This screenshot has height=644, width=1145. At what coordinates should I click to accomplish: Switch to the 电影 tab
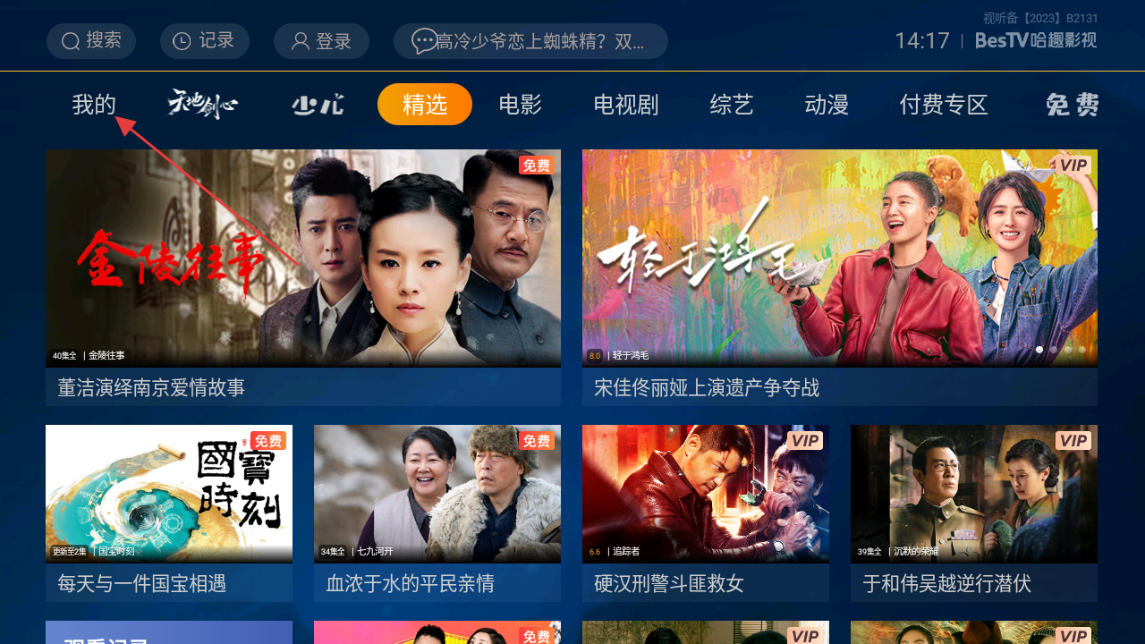[521, 105]
